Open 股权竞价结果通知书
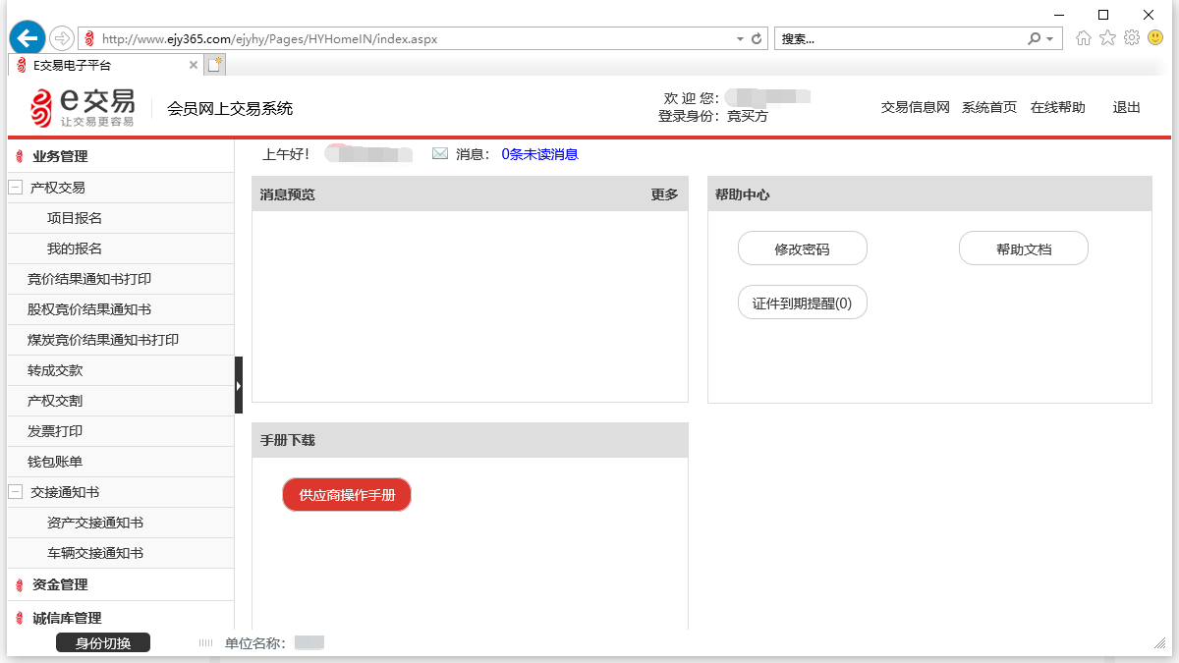Image resolution: width=1179 pixels, height=663 pixels. tap(89, 309)
